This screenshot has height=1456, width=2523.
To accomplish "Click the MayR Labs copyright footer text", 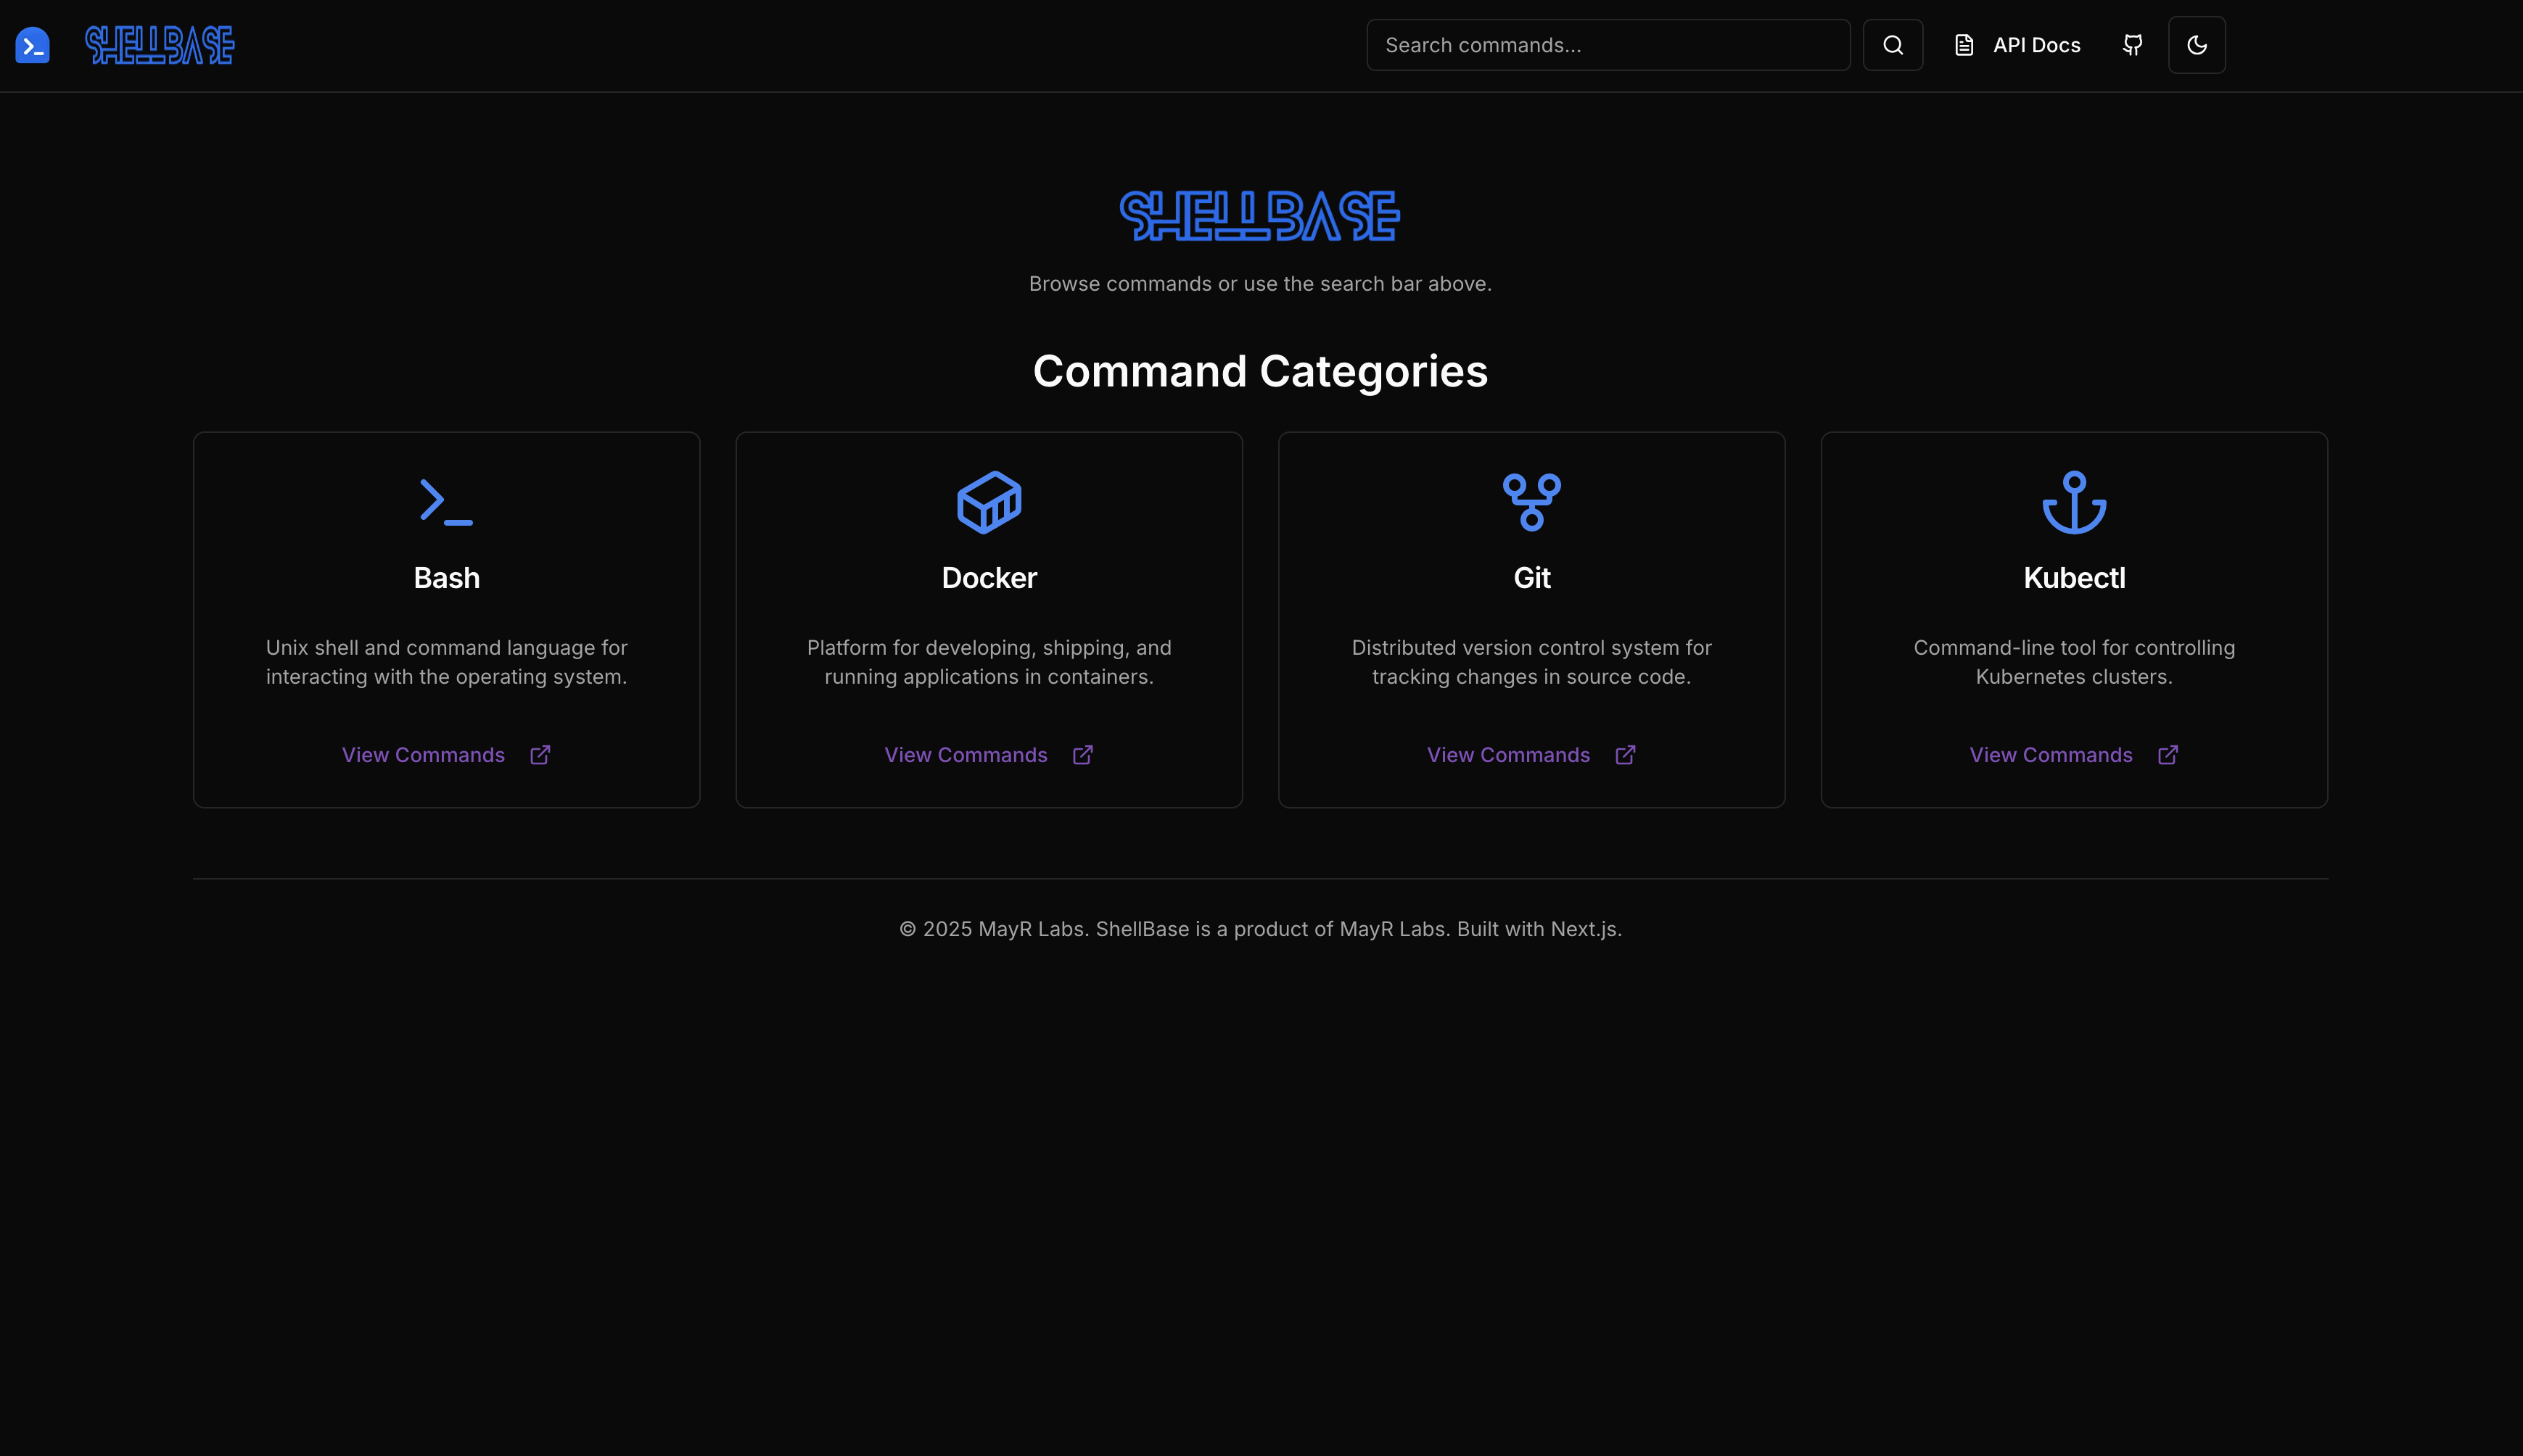I will click(1261, 929).
